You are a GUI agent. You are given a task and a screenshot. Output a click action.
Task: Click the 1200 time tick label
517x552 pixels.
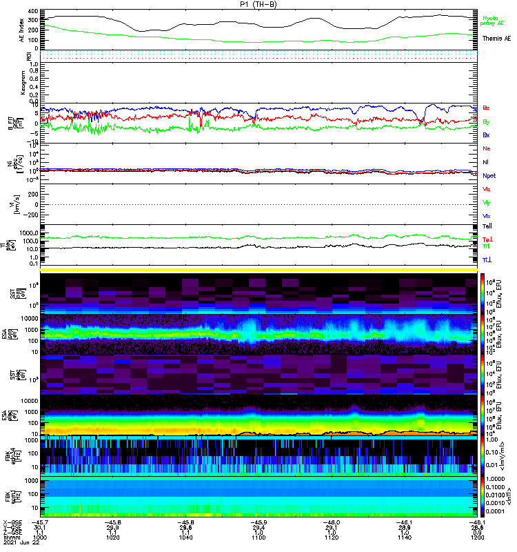click(477, 538)
